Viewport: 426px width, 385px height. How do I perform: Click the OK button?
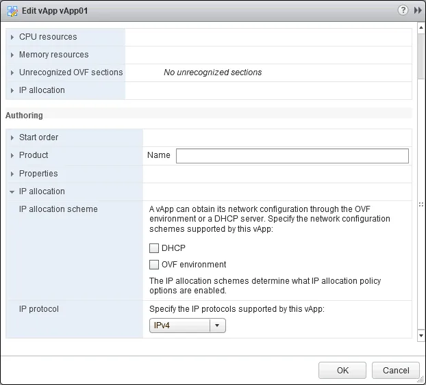[x=342, y=371]
